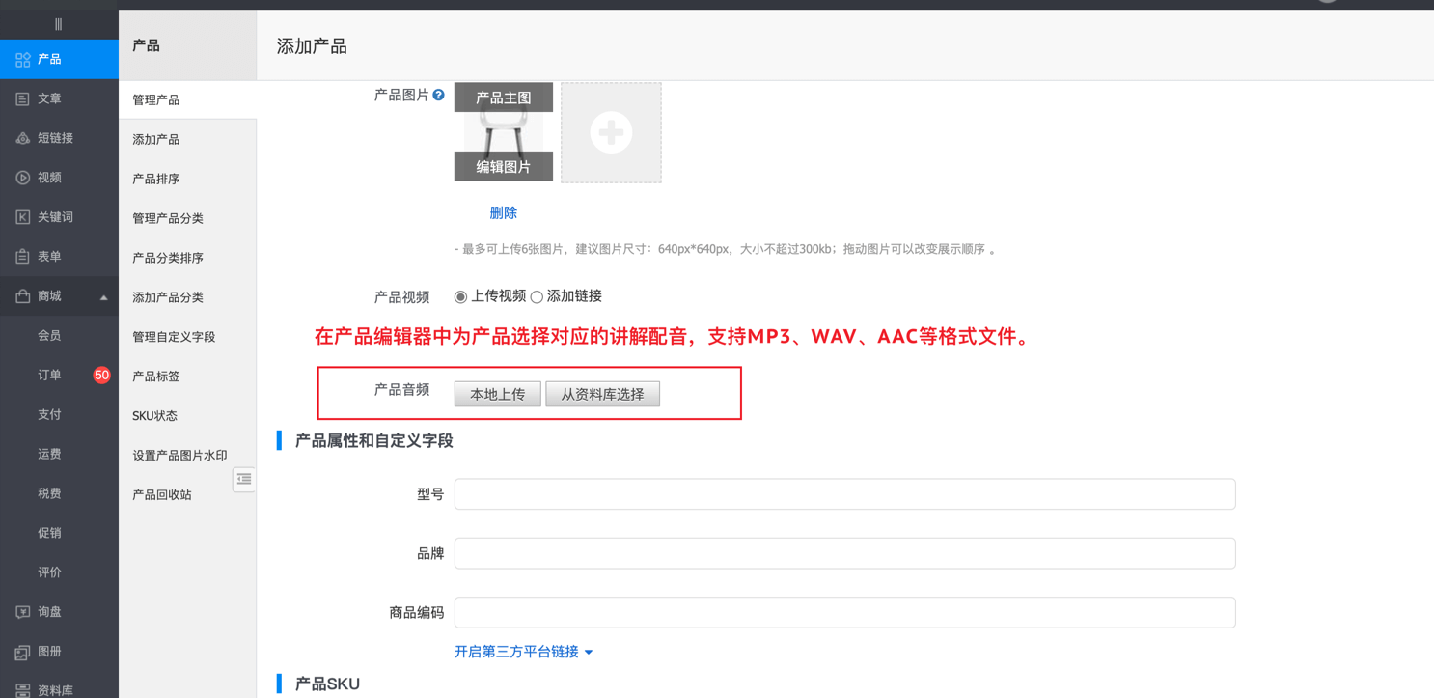This screenshot has height=698, width=1434.
Task: Click the help question mark beside 产品图片
Action: [x=439, y=96]
